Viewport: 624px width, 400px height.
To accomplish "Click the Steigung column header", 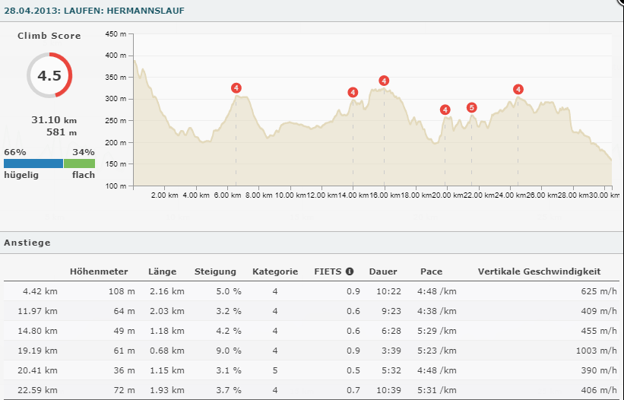I will click(x=215, y=271).
